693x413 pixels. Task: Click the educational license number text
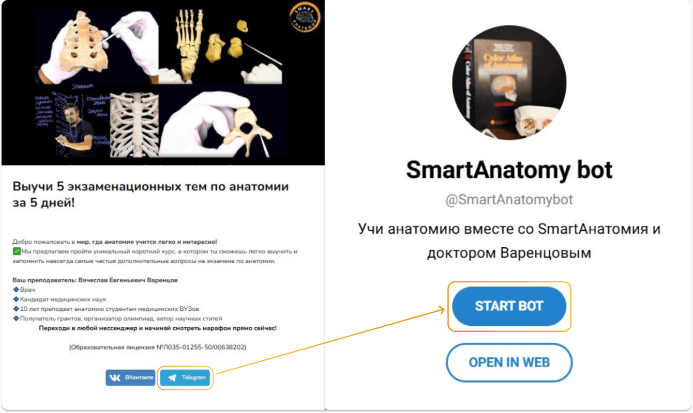pyautogui.click(x=158, y=347)
